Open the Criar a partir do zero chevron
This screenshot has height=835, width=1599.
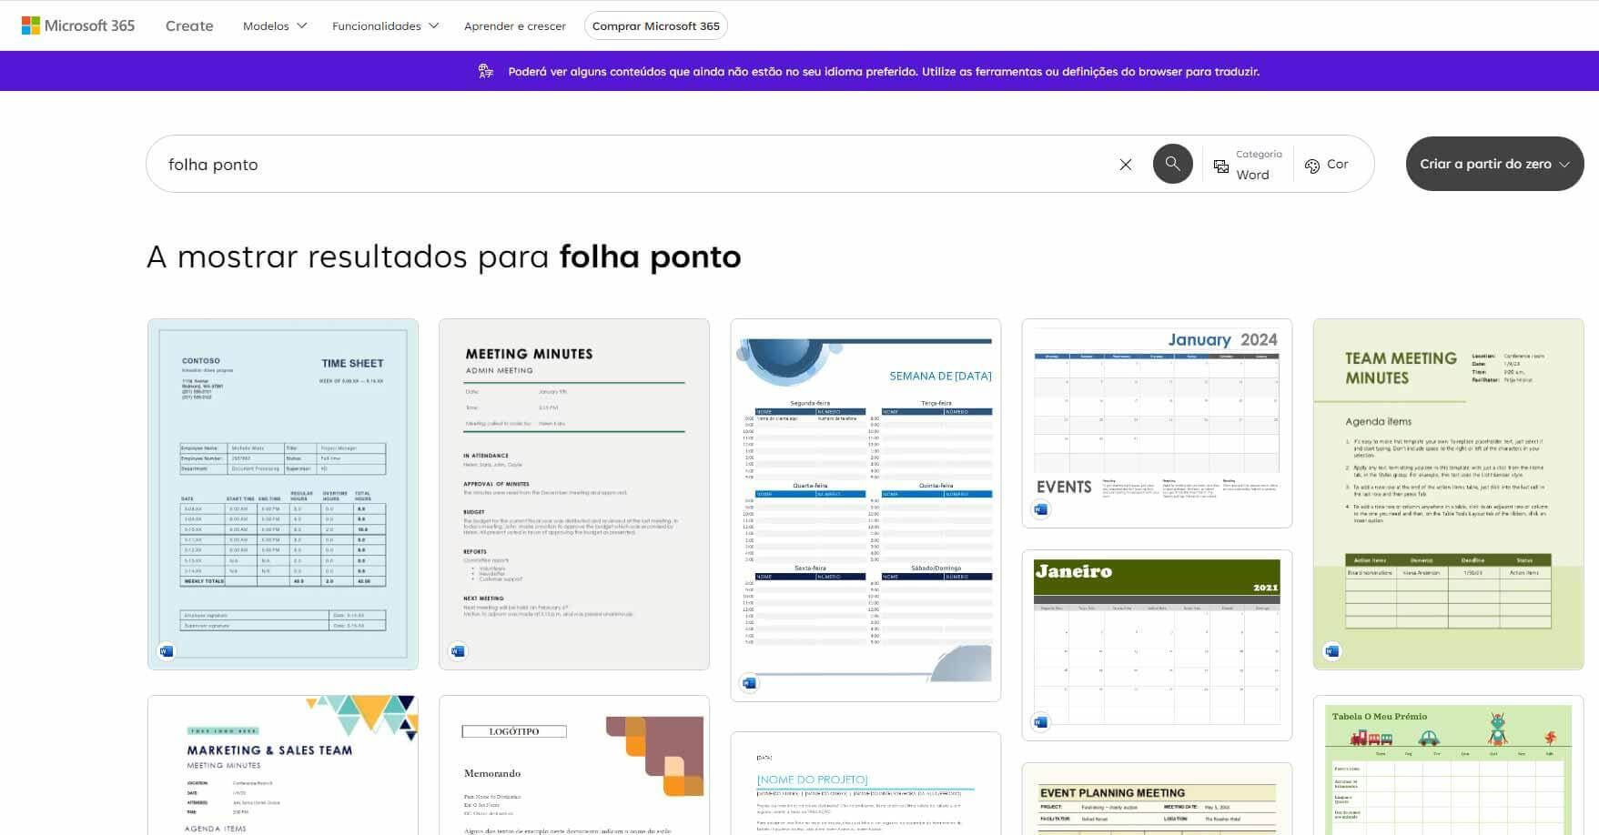(x=1565, y=164)
